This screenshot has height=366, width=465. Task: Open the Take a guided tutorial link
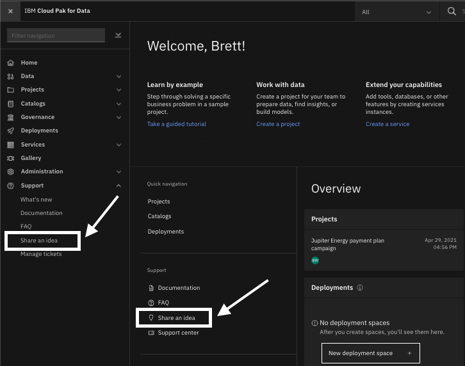click(177, 124)
